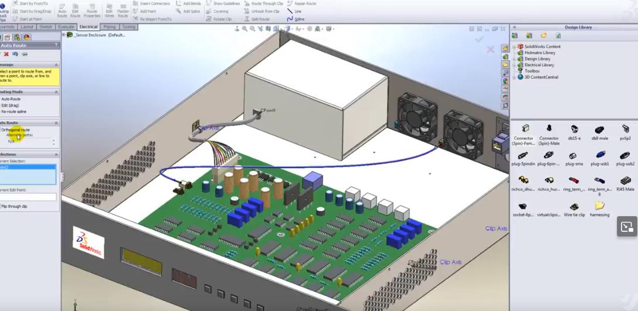The width and height of the screenshot is (638, 311).
Task: Switch to the Piping tab
Action: 109,27
